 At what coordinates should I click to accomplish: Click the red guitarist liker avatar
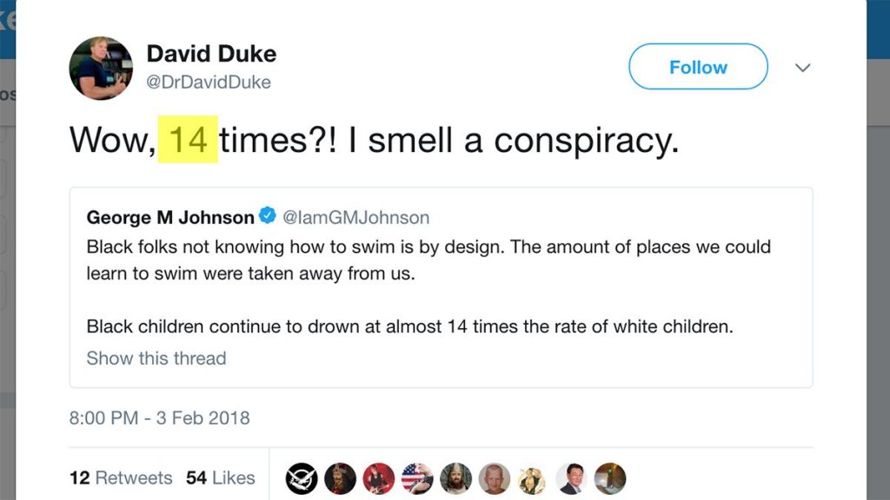pyautogui.click(x=379, y=478)
